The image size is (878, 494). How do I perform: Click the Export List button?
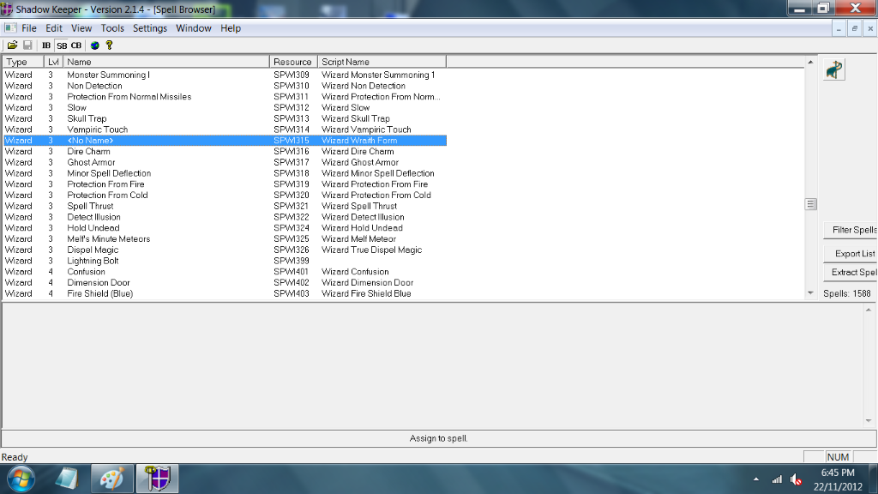[x=852, y=254]
